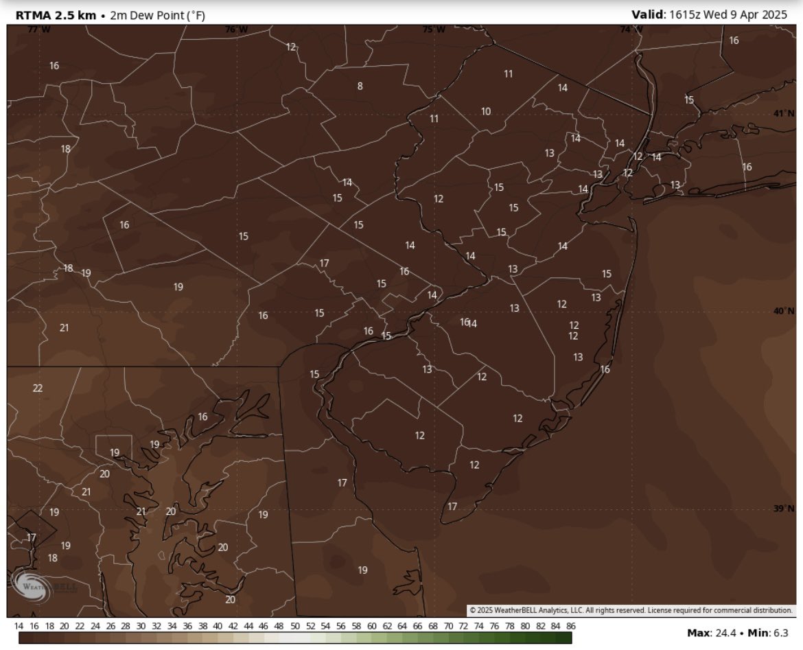Click the "RTMA 2.5 km" title text

pyautogui.click(x=56, y=15)
